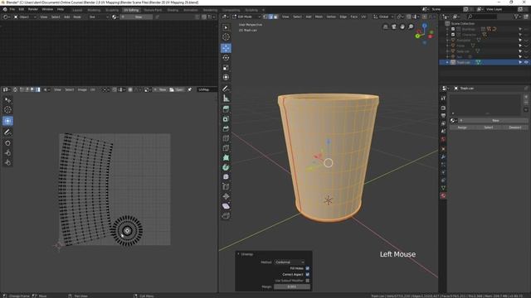Select the Edge Slide tool
Viewport: 531px width, 298px height.
click(x=226, y=186)
